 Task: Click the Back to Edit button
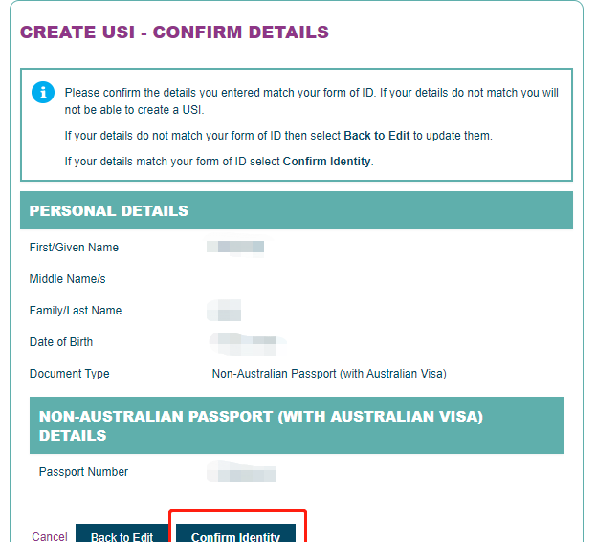tap(122, 533)
